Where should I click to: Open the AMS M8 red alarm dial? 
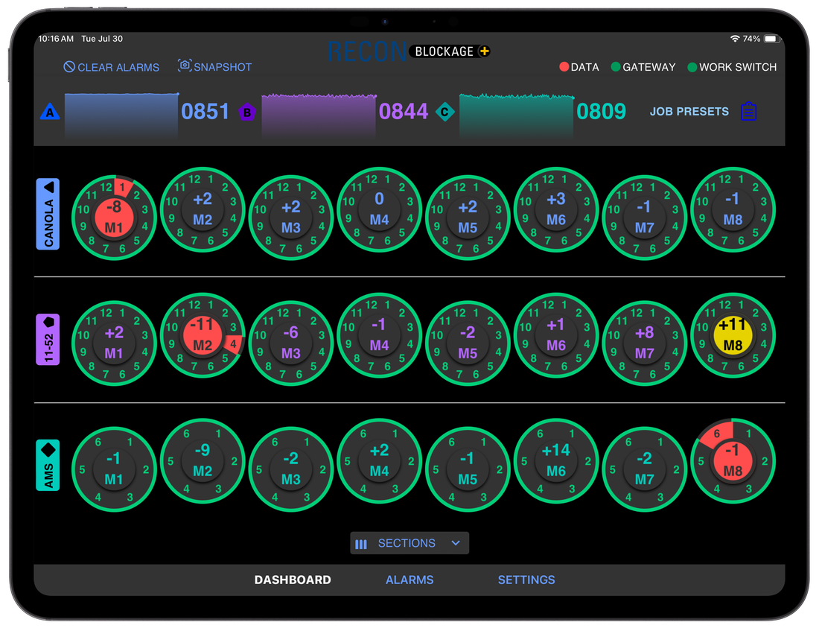coord(733,461)
